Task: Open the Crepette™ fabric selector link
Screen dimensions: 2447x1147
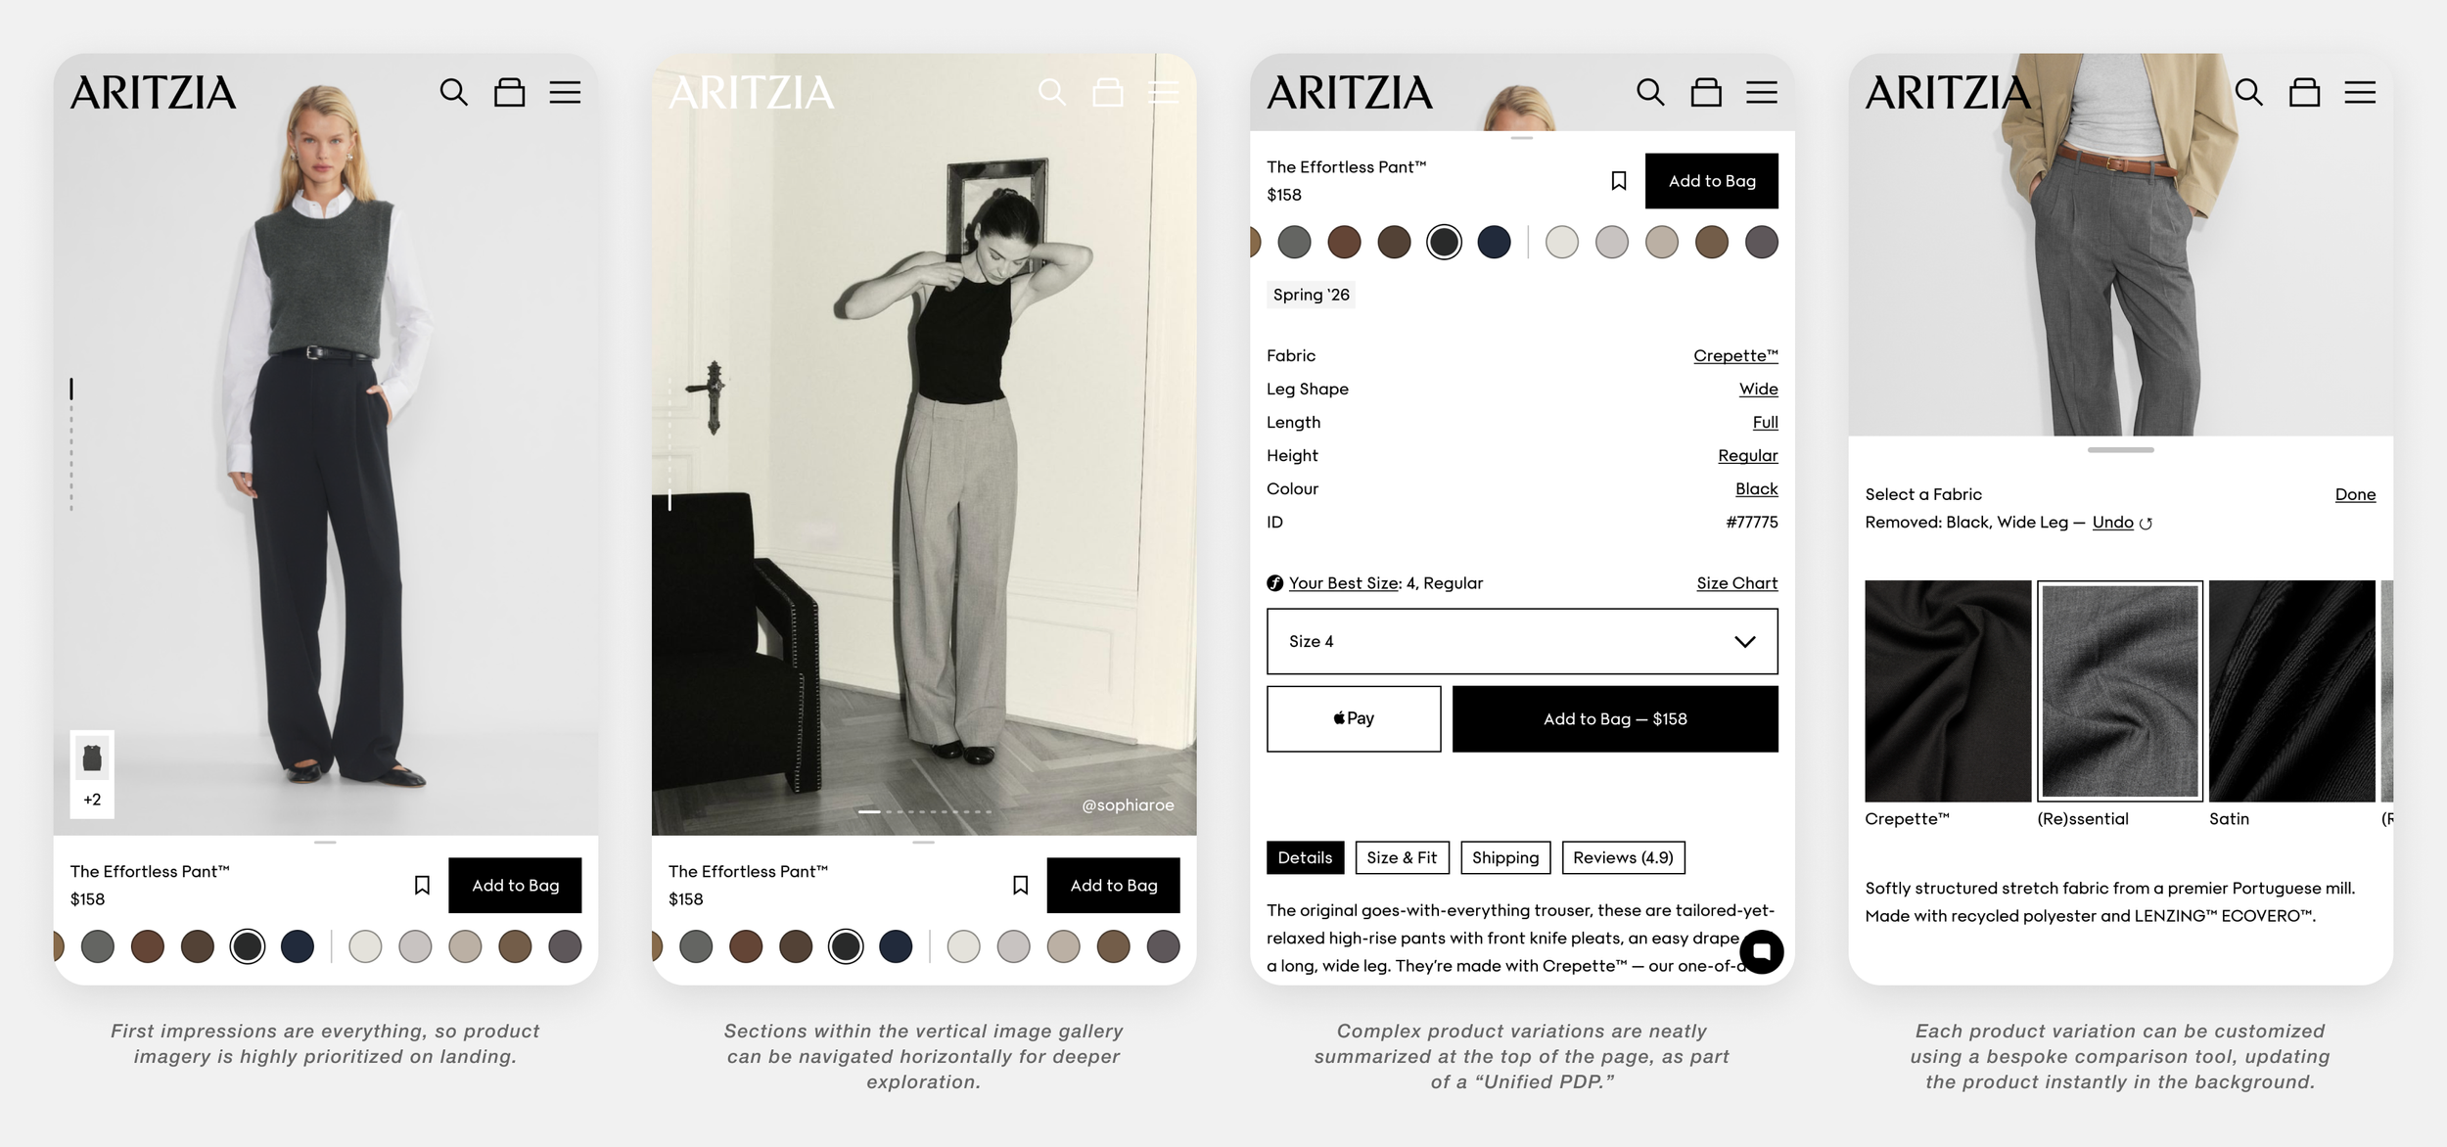Action: [x=1735, y=355]
